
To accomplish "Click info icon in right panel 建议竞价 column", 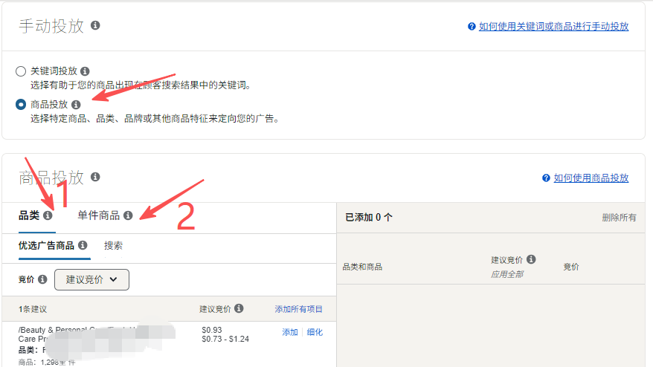I will [530, 260].
